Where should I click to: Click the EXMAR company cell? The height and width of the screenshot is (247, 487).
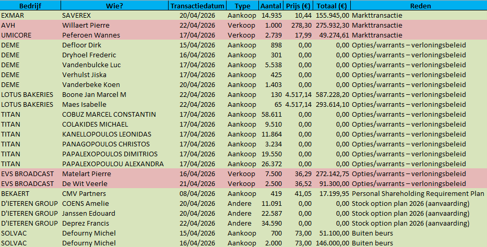[x=14, y=15]
